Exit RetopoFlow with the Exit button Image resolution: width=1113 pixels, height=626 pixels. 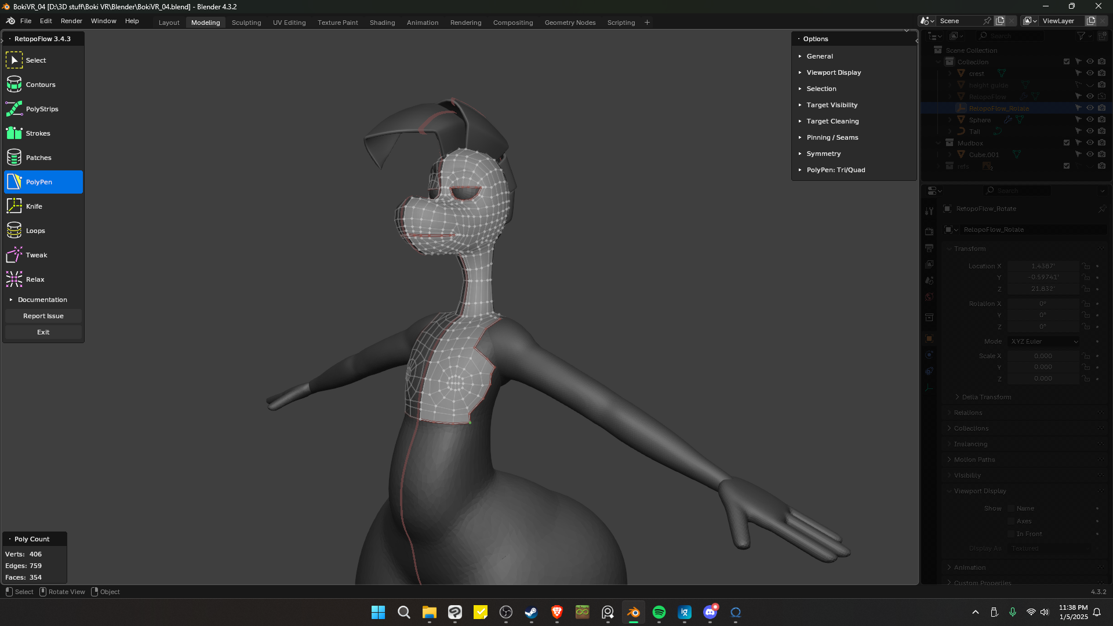tap(43, 332)
